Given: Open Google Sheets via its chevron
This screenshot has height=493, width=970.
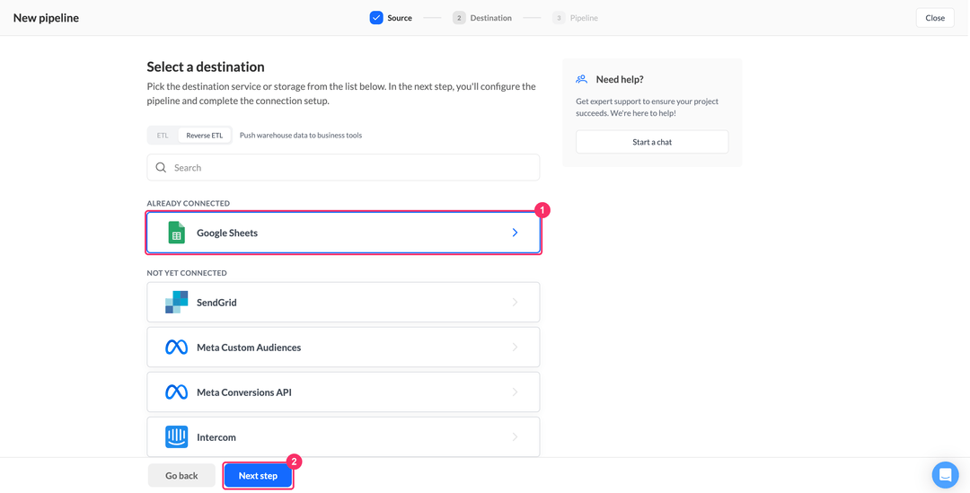Looking at the screenshot, I should 515,233.
